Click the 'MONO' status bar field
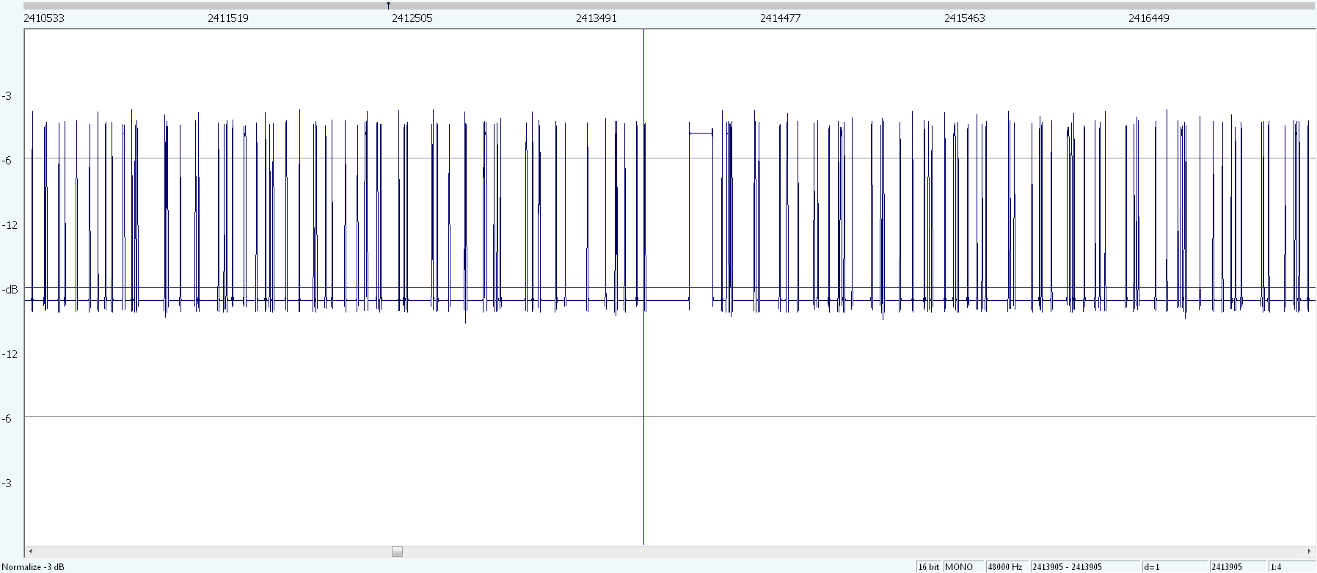The height and width of the screenshot is (573, 1317). point(963,567)
